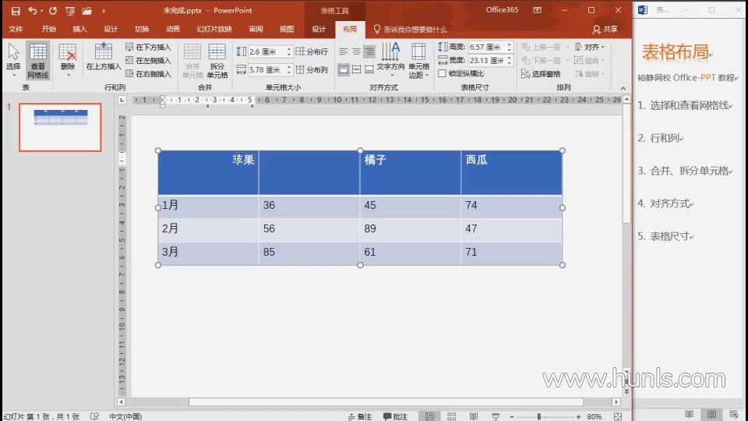
Task: Open the File (文件) tab
Action: pyautogui.click(x=16, y=29)
